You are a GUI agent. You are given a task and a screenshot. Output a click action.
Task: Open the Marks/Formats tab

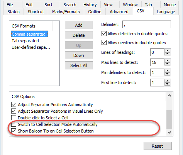(66, 12)
